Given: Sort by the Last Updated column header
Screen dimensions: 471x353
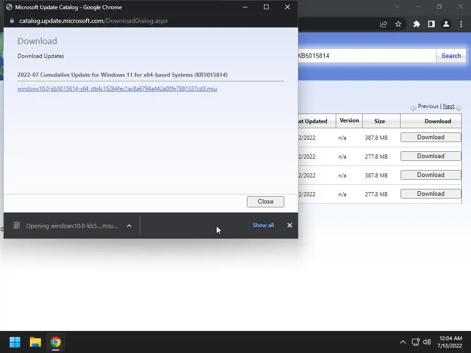Looking at the screenshot, I should click(316, 121).
